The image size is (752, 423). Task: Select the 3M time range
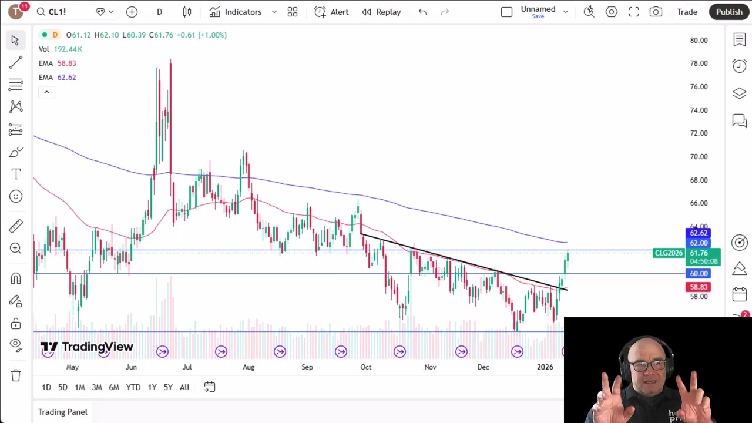click(x=97, y=387)
